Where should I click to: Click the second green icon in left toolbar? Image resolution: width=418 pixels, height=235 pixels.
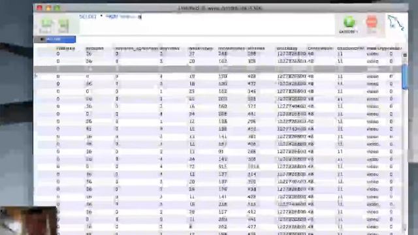coord(63,25)
